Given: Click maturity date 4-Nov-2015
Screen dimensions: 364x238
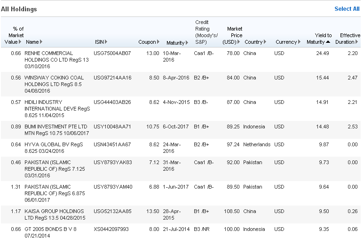Looking at the screenshot, I should pyautogui.click(x=176, y=102).
